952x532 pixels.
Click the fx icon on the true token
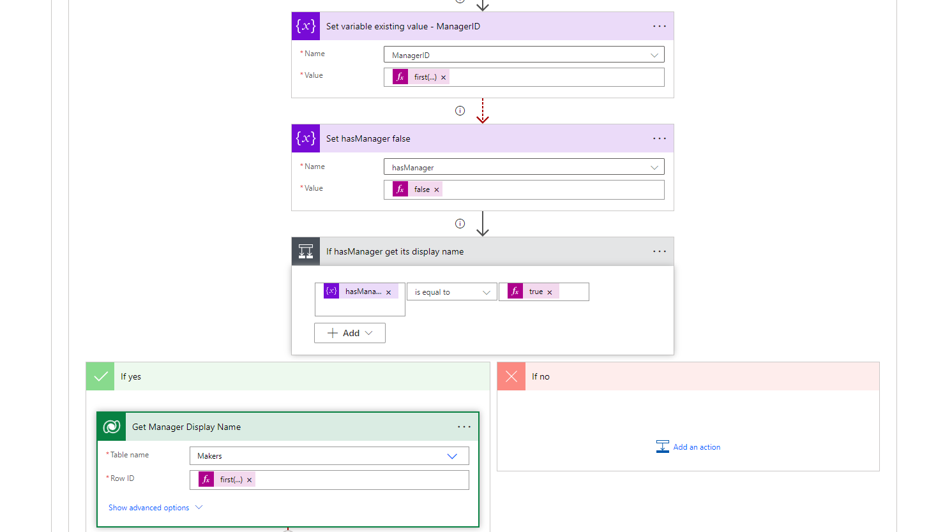515,291
